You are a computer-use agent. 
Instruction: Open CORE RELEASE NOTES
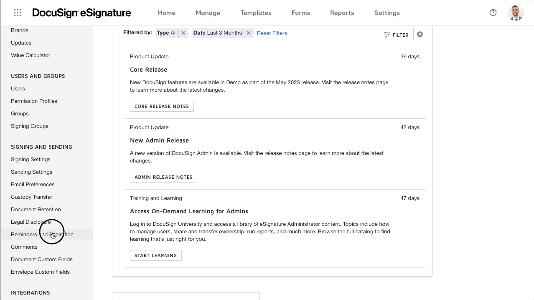click(162, 106)
